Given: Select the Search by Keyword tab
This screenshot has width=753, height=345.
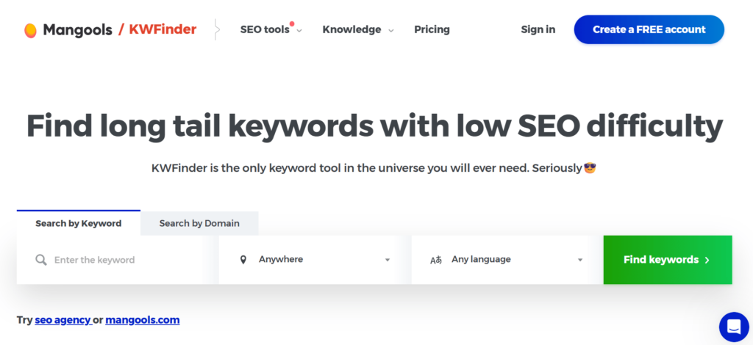Looking at the screenshot, I should point(78,223).
